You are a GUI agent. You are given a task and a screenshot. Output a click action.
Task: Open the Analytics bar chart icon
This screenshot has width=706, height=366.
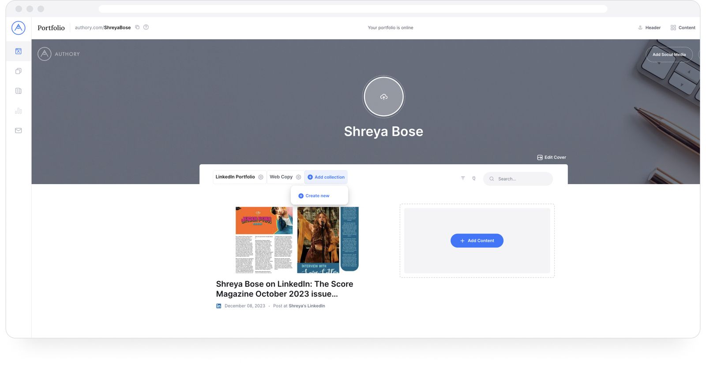coord(18,111)
